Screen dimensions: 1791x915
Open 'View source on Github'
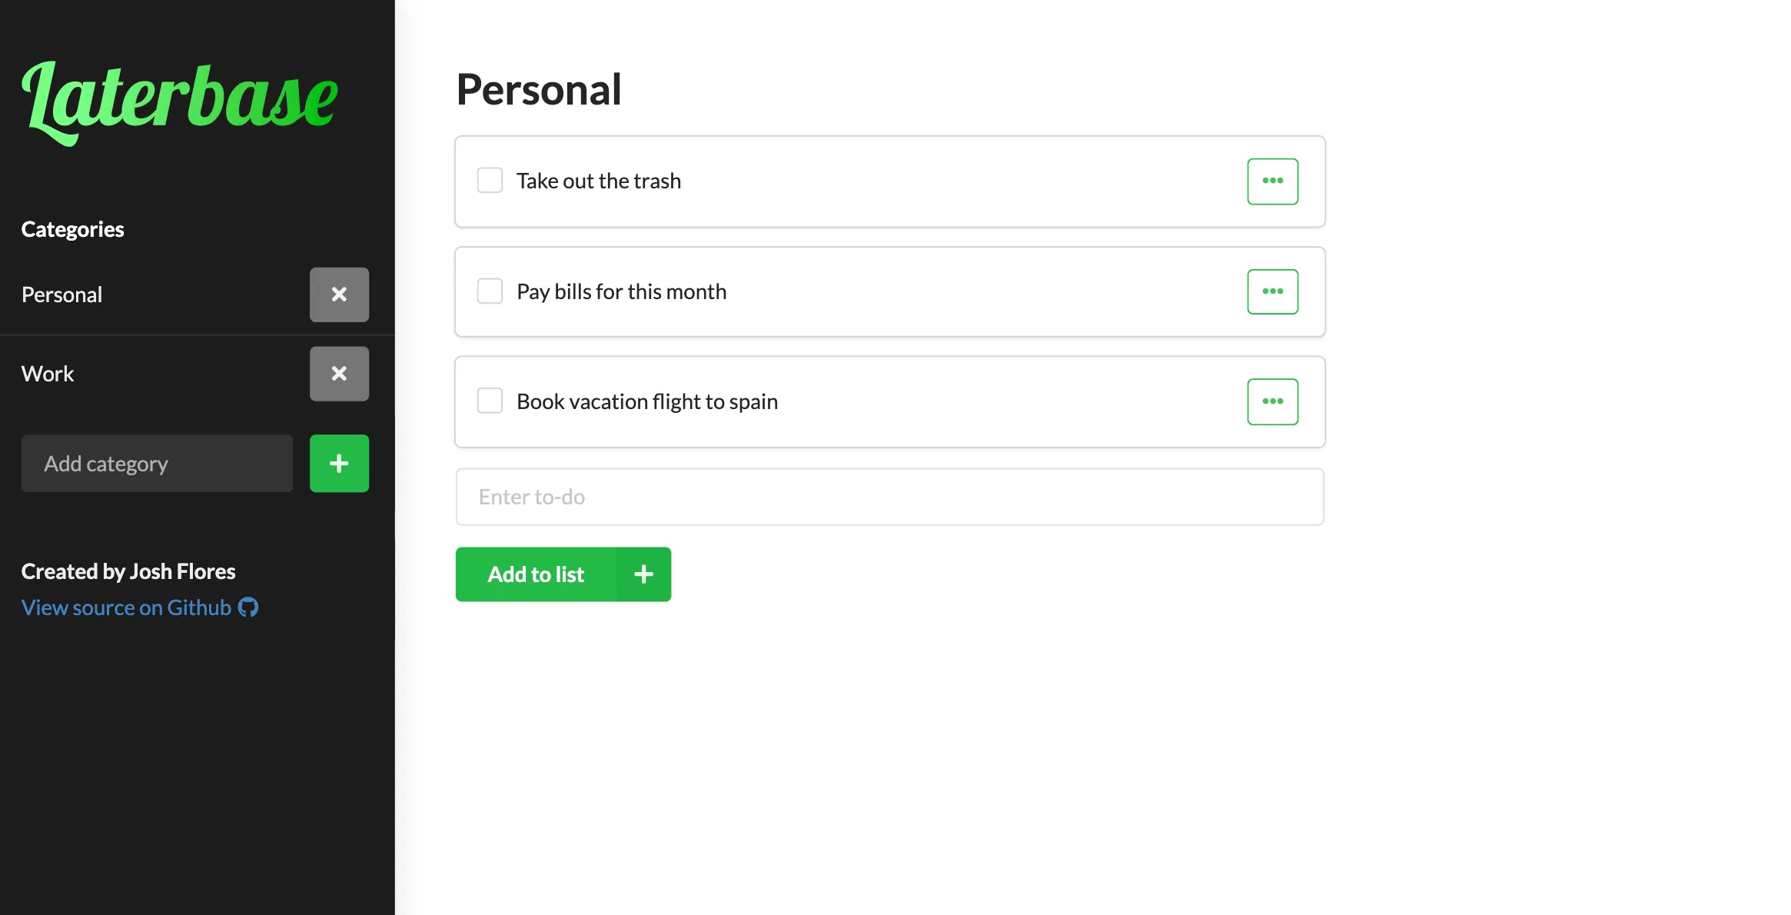click(x=126, y=607)
